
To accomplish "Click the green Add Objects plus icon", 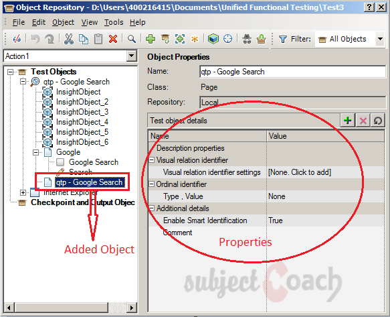I will (151, 39).
